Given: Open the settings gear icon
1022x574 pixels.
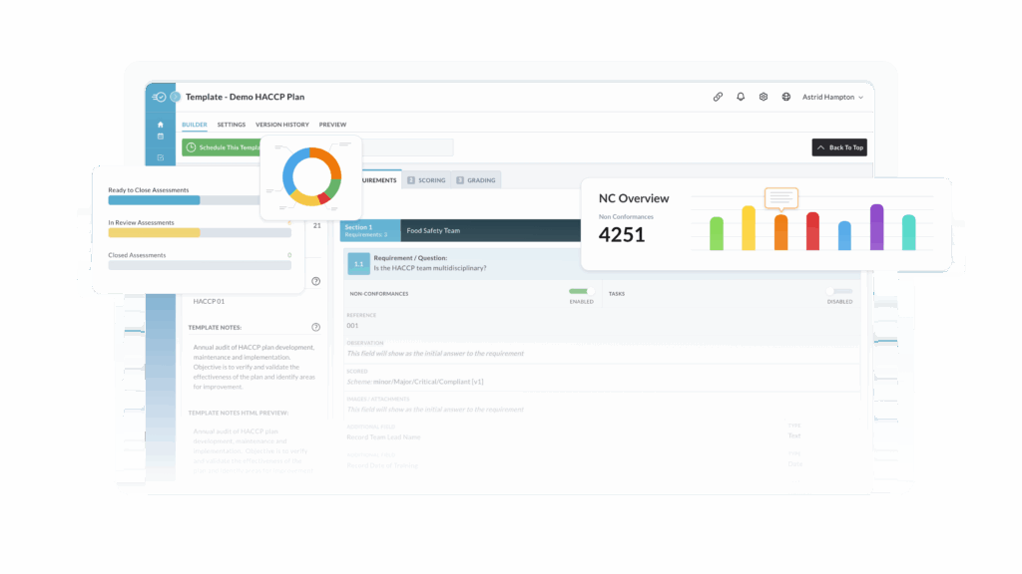Looking at the screenshot, I should coord(763,97).
